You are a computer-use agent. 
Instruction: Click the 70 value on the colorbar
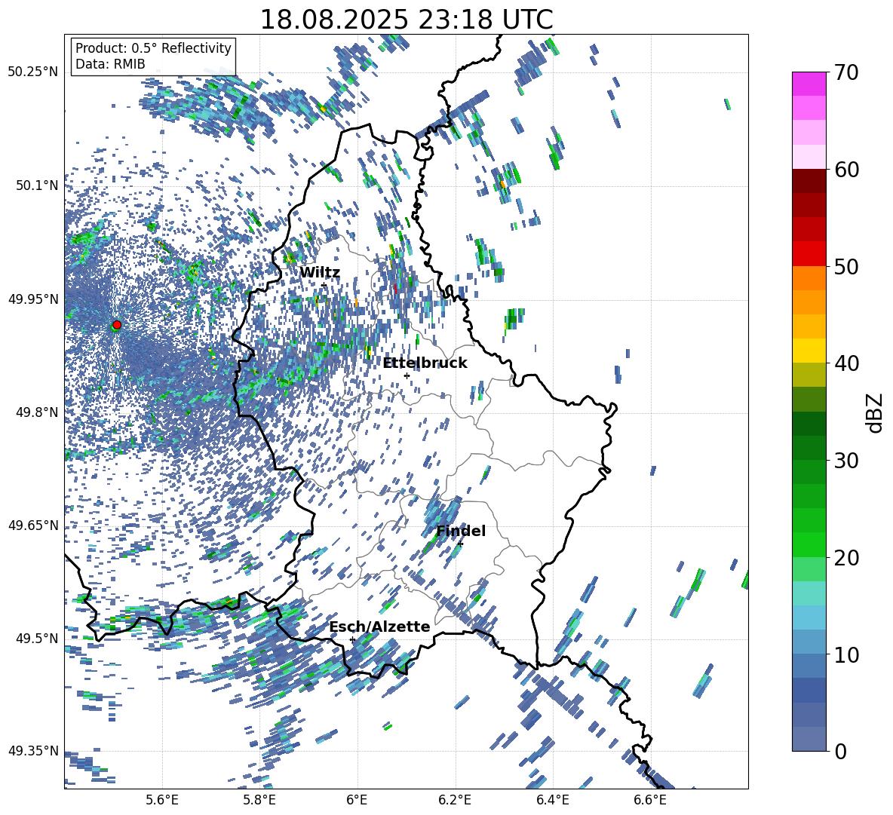click(x=846, y=73)
